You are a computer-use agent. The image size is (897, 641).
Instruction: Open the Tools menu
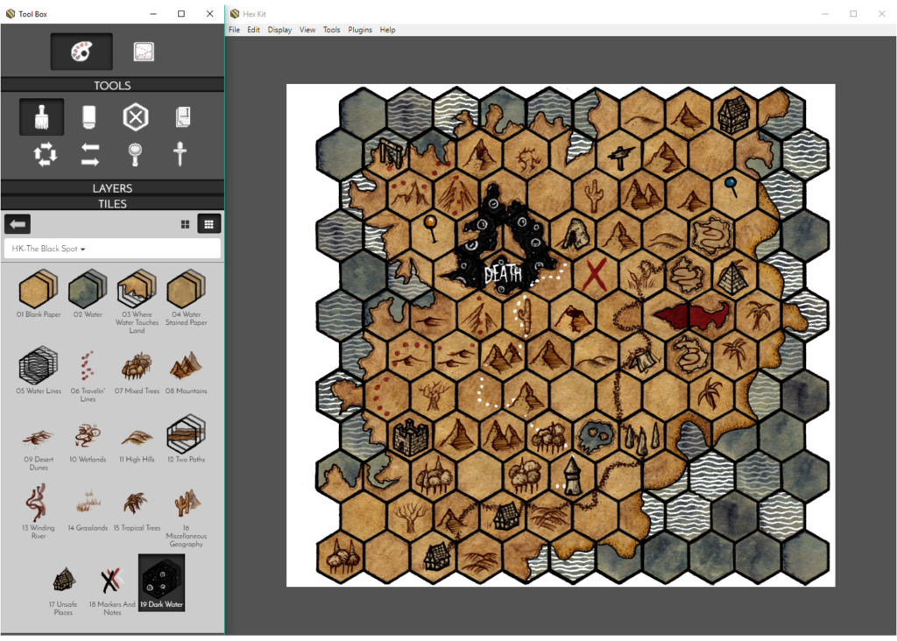[x=331, y=30]
